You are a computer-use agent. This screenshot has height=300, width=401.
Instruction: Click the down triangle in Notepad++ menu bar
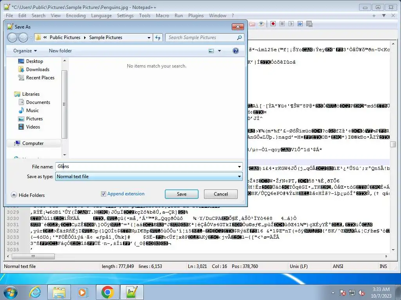(x=384, y=16)
